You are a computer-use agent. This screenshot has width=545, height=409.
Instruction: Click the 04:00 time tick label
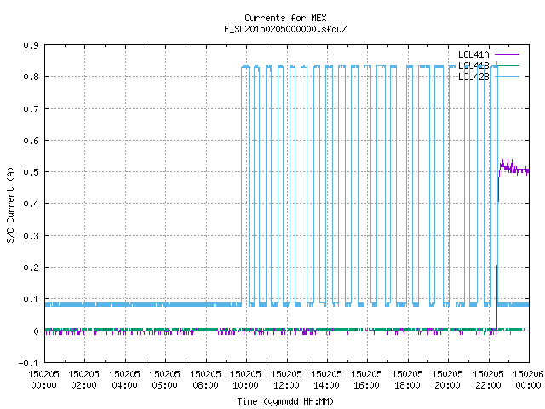tap(124, 385)
